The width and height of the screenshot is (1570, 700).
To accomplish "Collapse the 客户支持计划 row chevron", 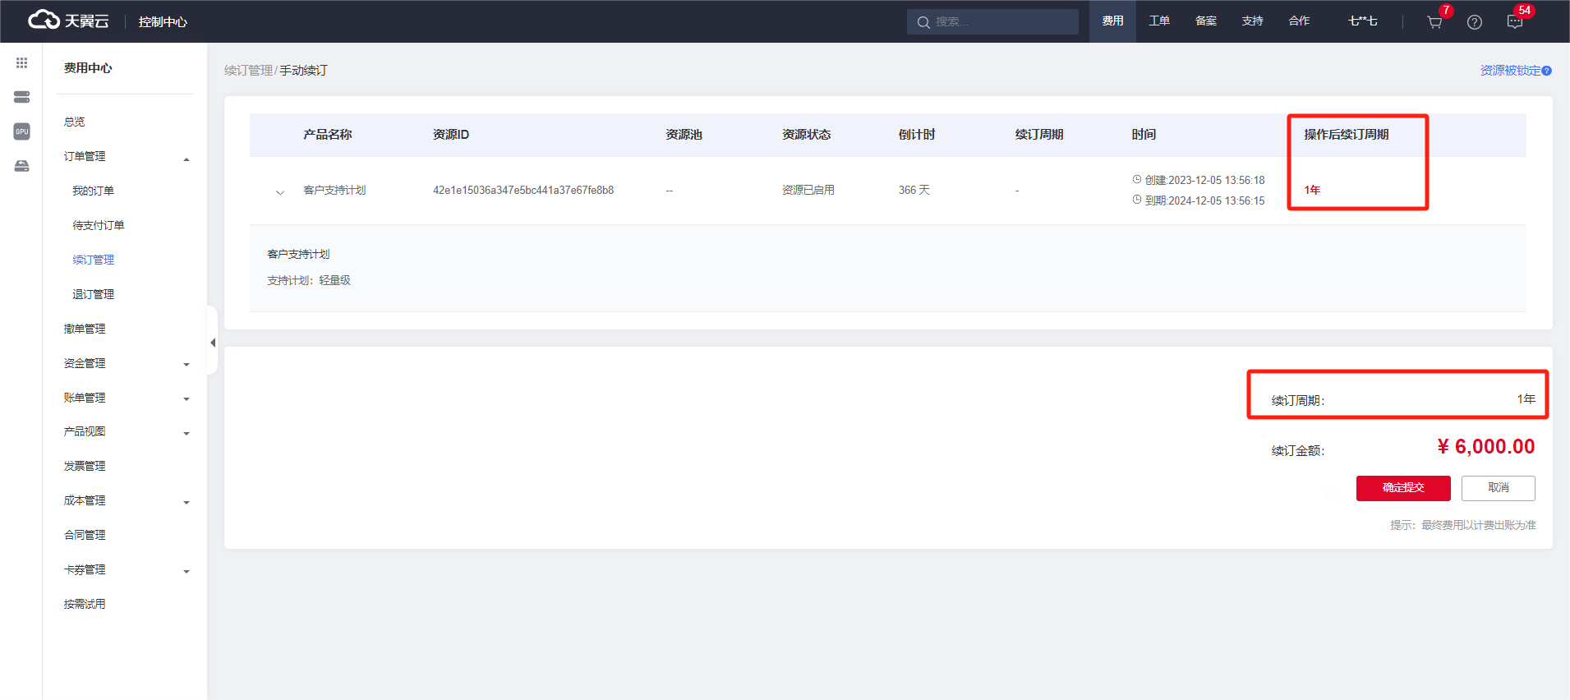I will pyautogui.click(x=280, y=192).
